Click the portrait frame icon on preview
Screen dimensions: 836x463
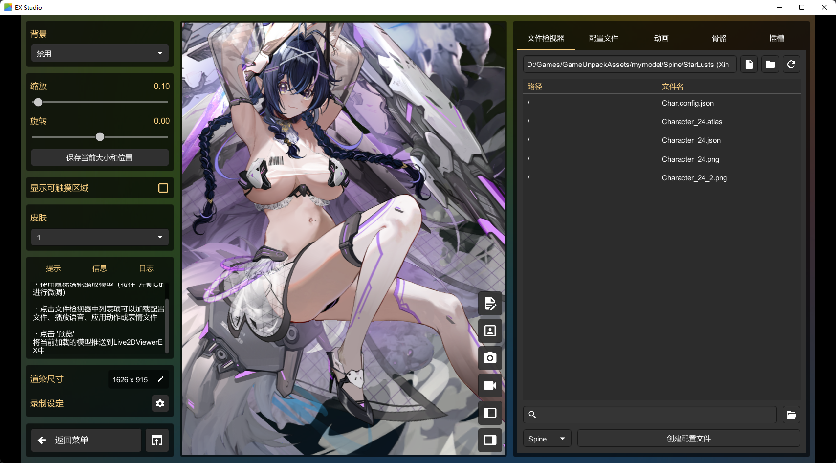tap(490, 331)
